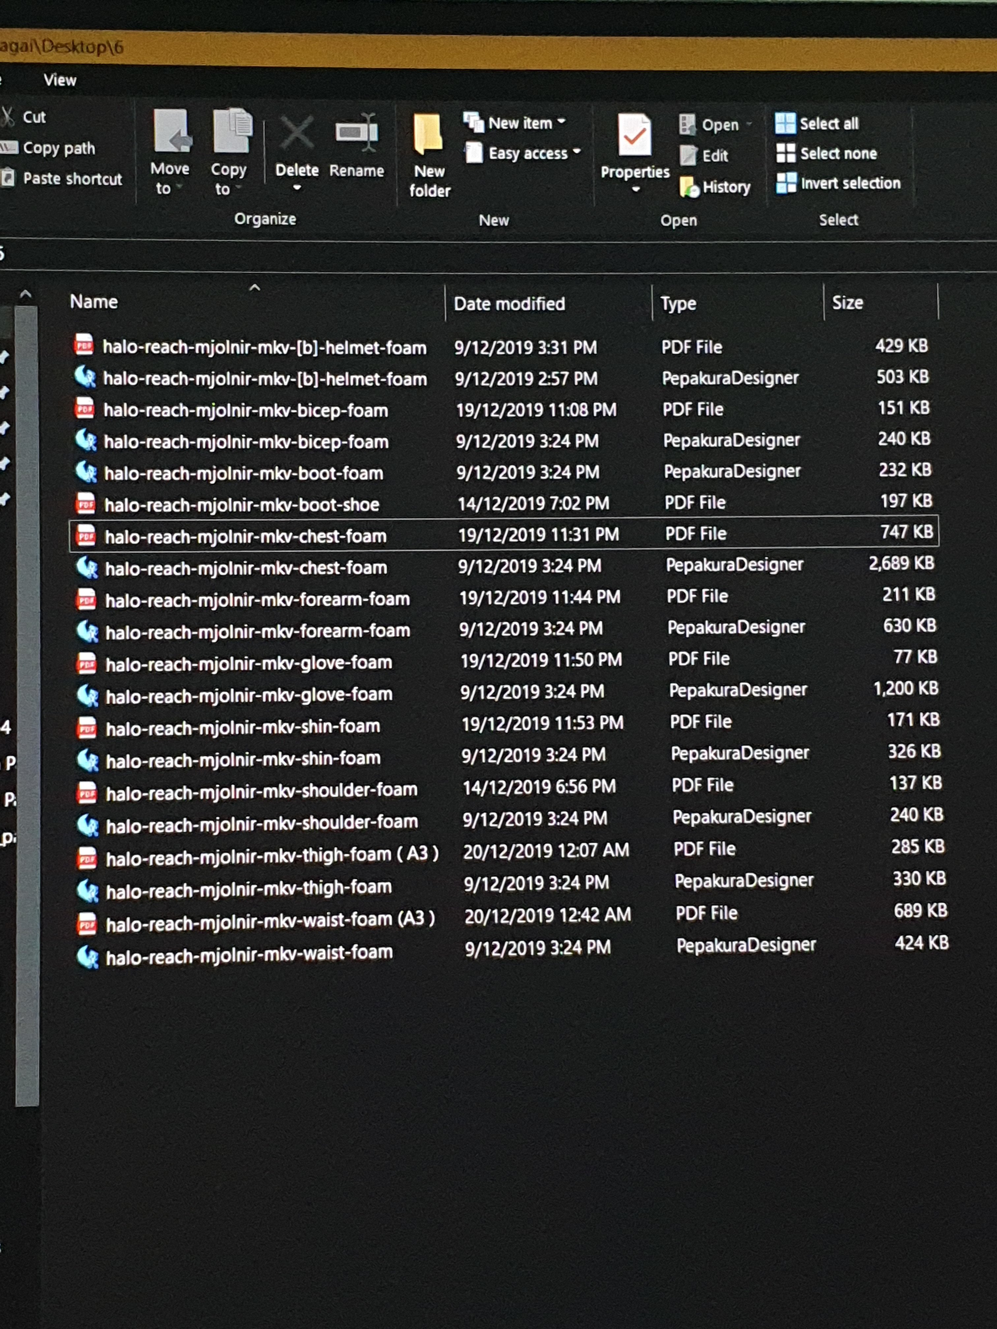Click the History label
Viewport: 997px width, 1329px height.
click(x=727, y=188)
